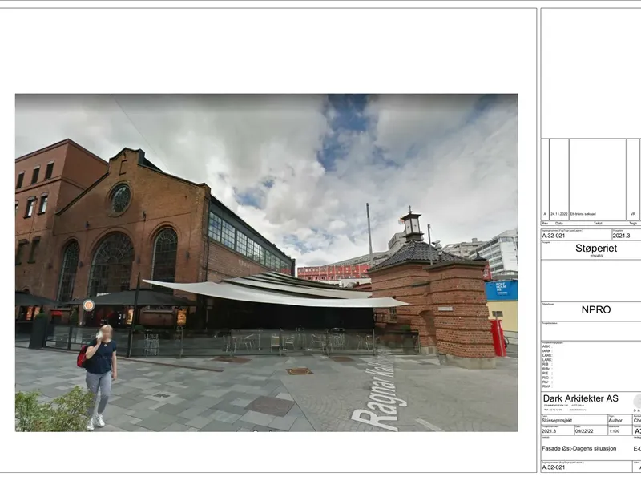Viewport: 641px width, 481px height.
Task: Click the "ARK" discipline label
Action: (x=546, y=346)
